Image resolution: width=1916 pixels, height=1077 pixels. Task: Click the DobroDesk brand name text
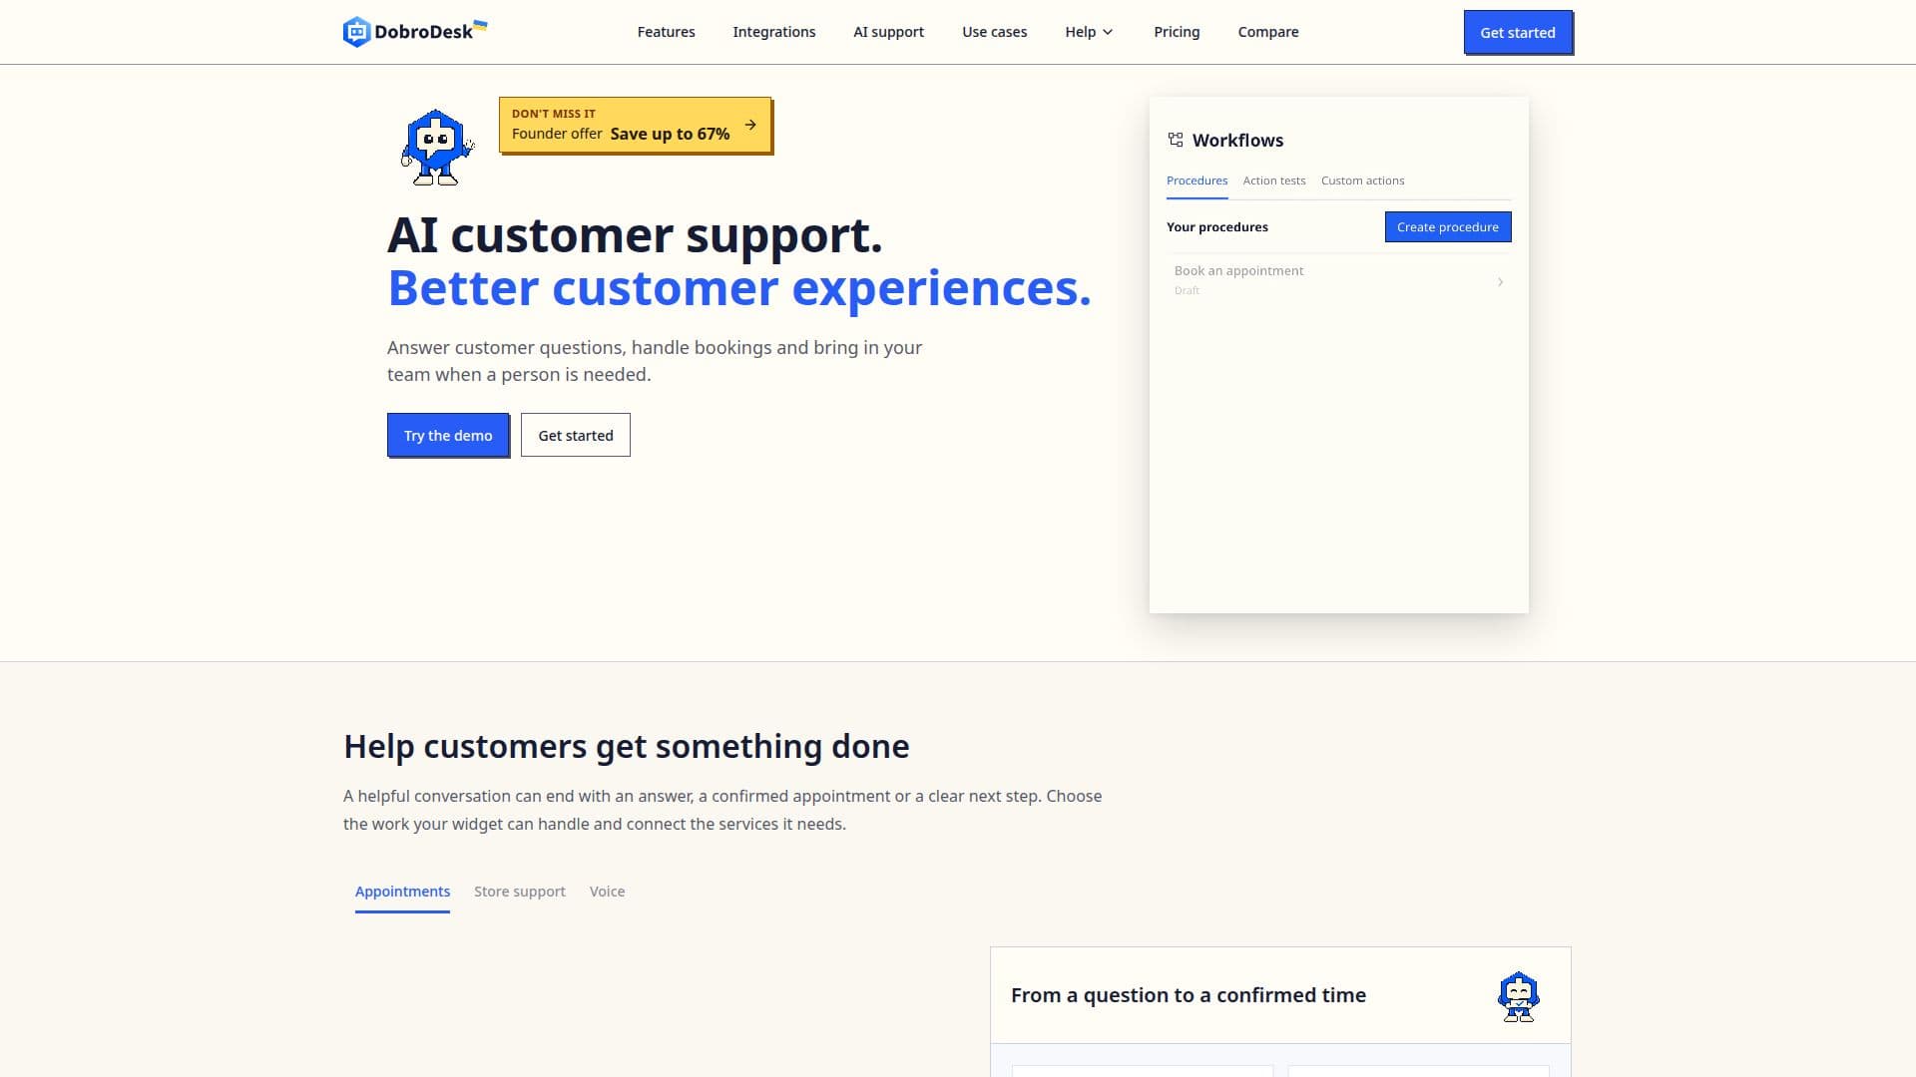[x=423, y=32]
